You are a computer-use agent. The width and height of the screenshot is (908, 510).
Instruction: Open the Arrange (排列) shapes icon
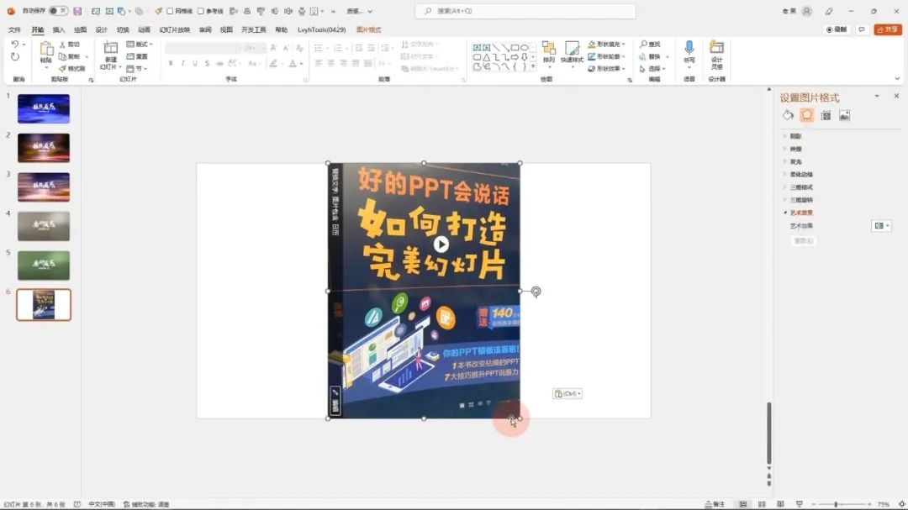(x=548, y=48)
